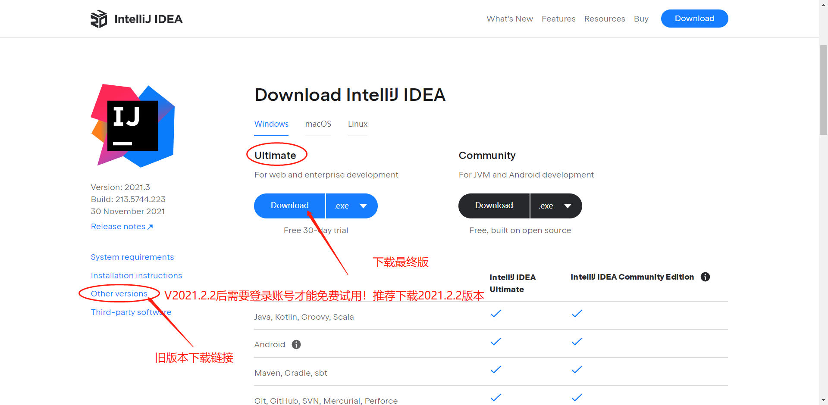Click the blue Download button in the header
Viewport: 828px width, 405px height.
tap(694, 19)
